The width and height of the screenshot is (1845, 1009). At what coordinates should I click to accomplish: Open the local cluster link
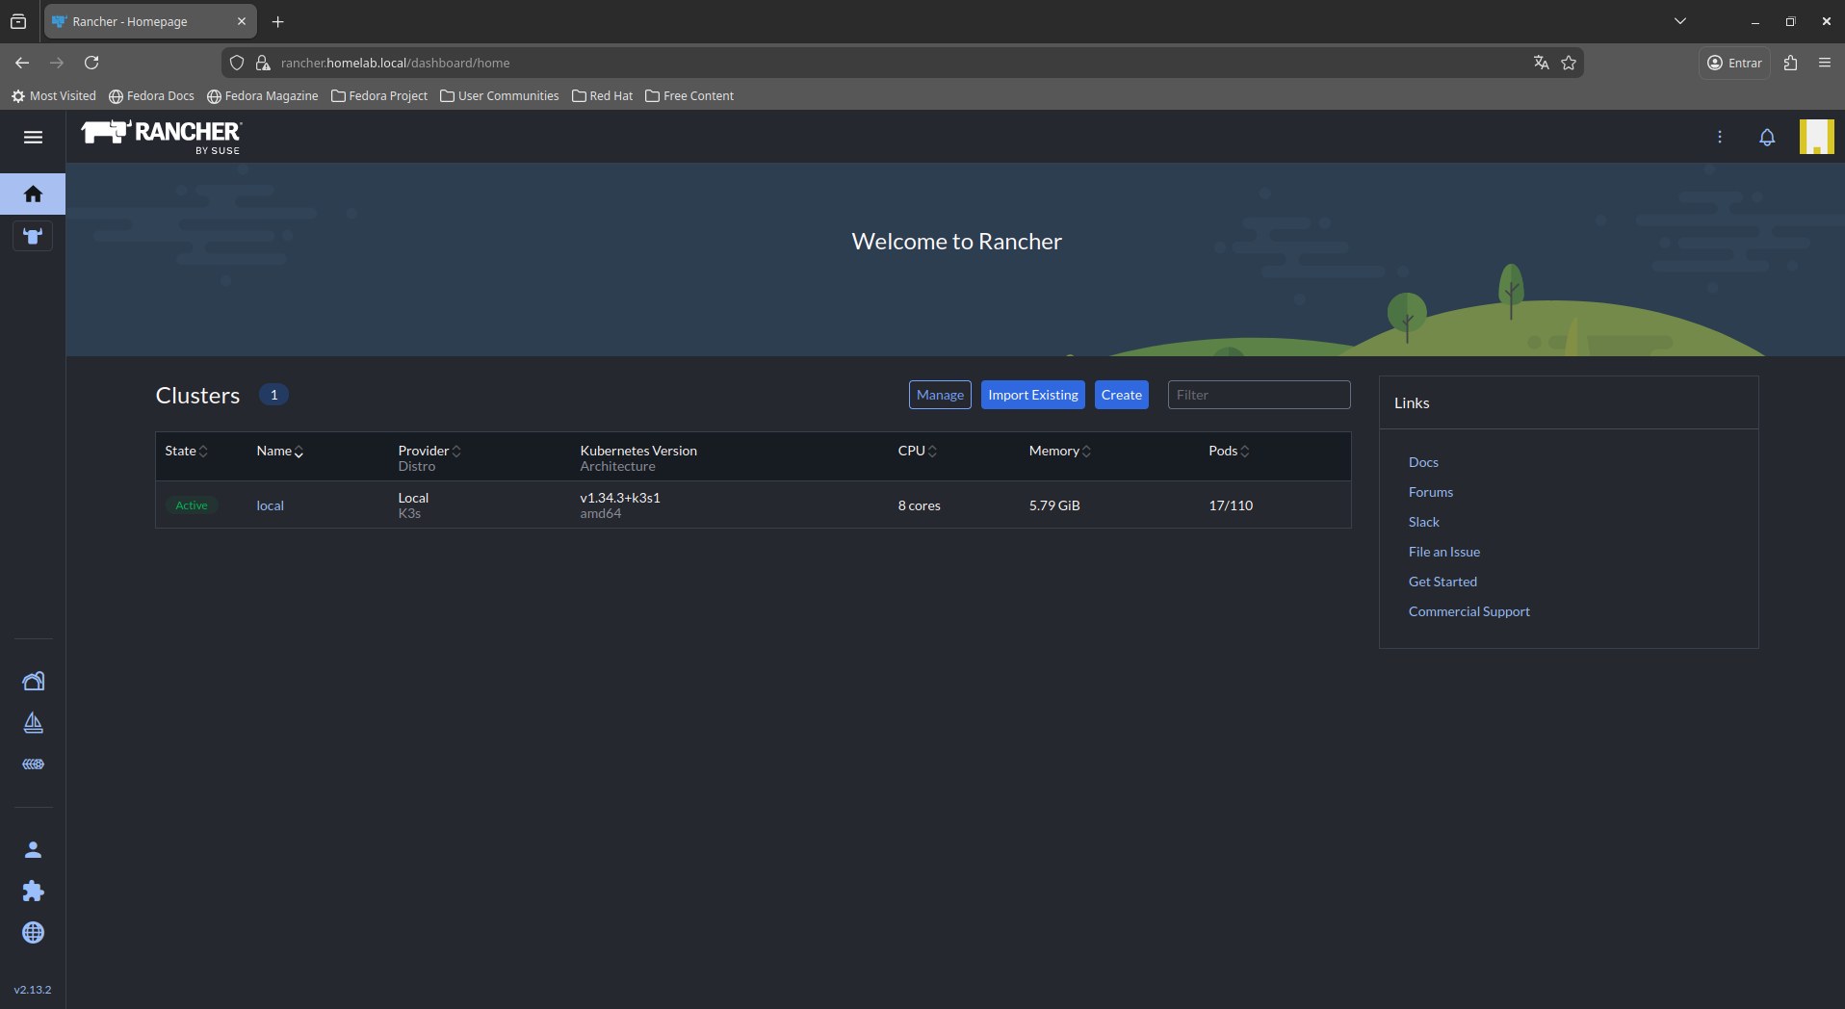click(x=270, y=505)
